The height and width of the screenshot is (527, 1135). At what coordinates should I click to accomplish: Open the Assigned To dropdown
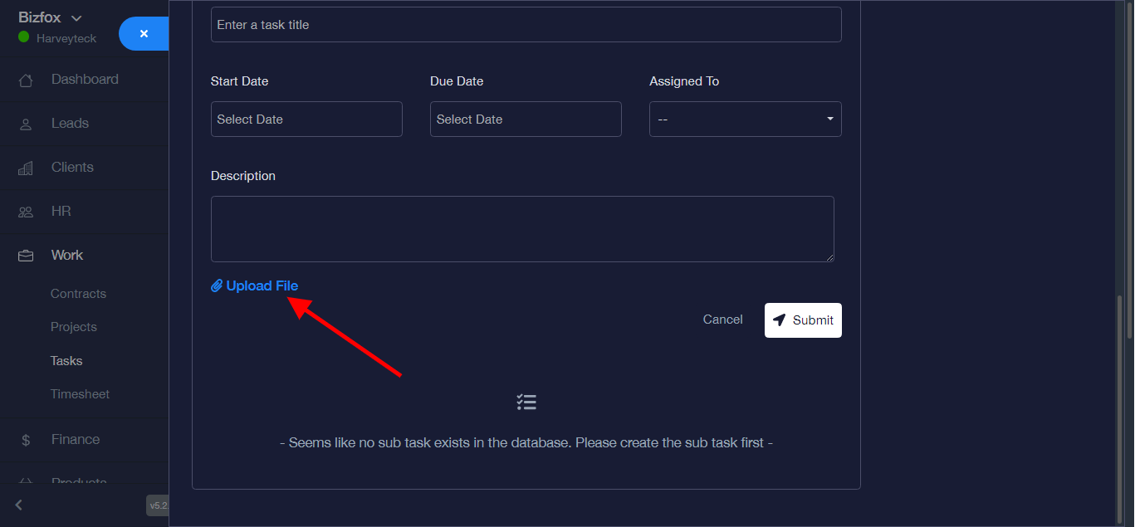click(x=745, y=120)
